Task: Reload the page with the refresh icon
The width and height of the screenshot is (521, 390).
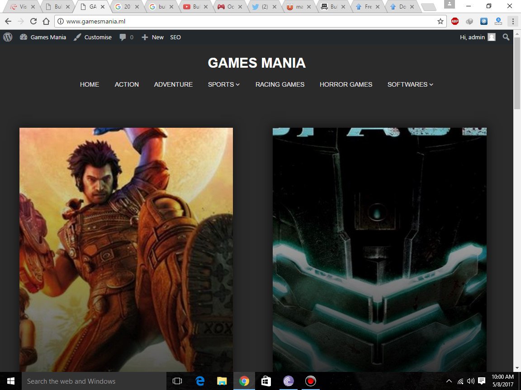Action: tap(33, 21)
